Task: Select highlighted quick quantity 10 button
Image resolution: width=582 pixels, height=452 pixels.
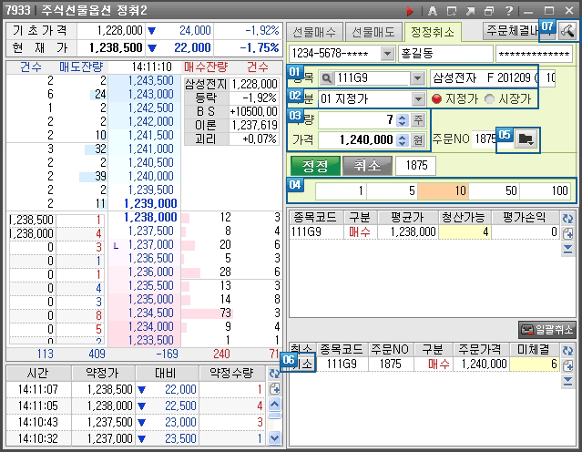Action: (x=444, y=190)
